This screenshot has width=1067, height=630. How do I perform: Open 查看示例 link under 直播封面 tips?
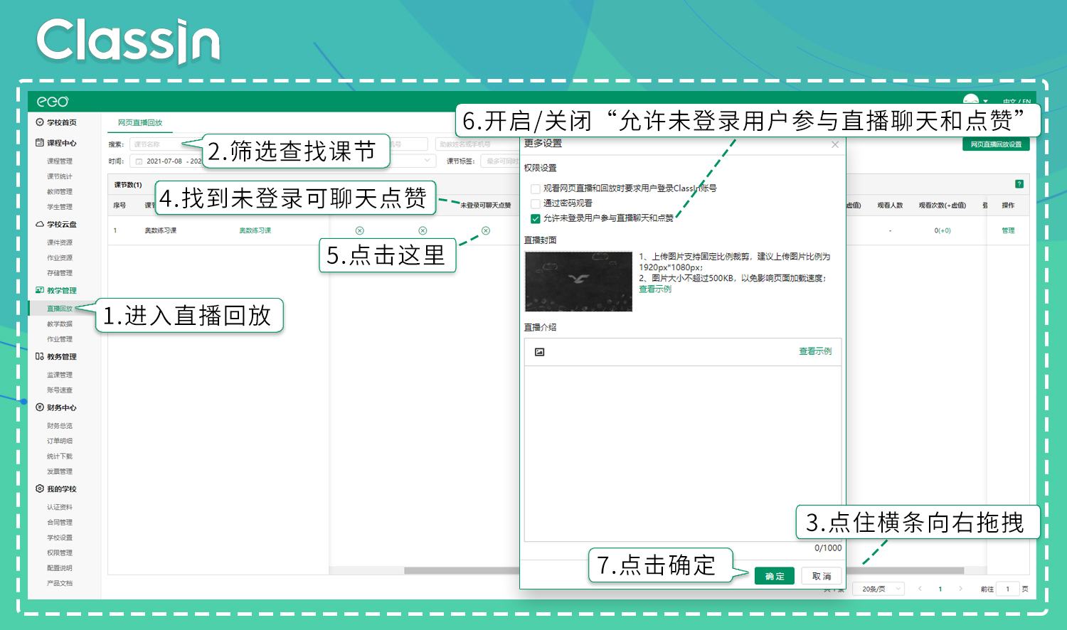click(x=654, y=289)
